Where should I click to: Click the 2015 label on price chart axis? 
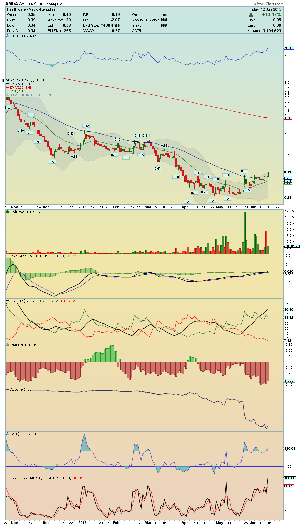pos(82,207)
